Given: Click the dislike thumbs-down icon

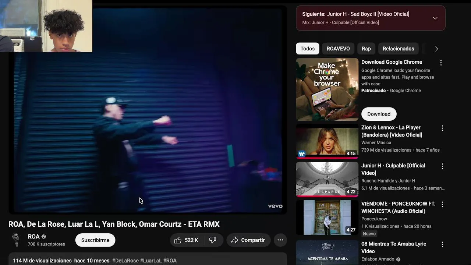Looking at the screenshot, I should click(x=212, y=240).
